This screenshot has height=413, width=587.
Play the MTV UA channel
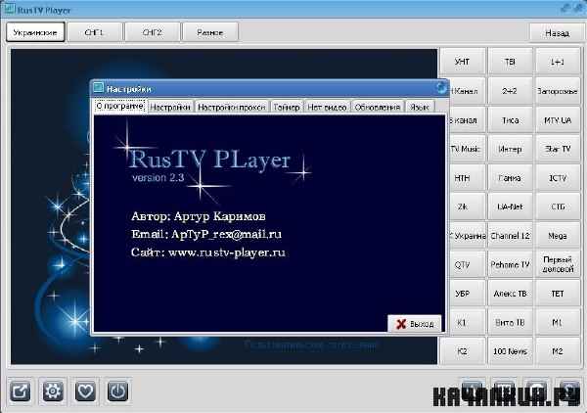pos(558,119)
